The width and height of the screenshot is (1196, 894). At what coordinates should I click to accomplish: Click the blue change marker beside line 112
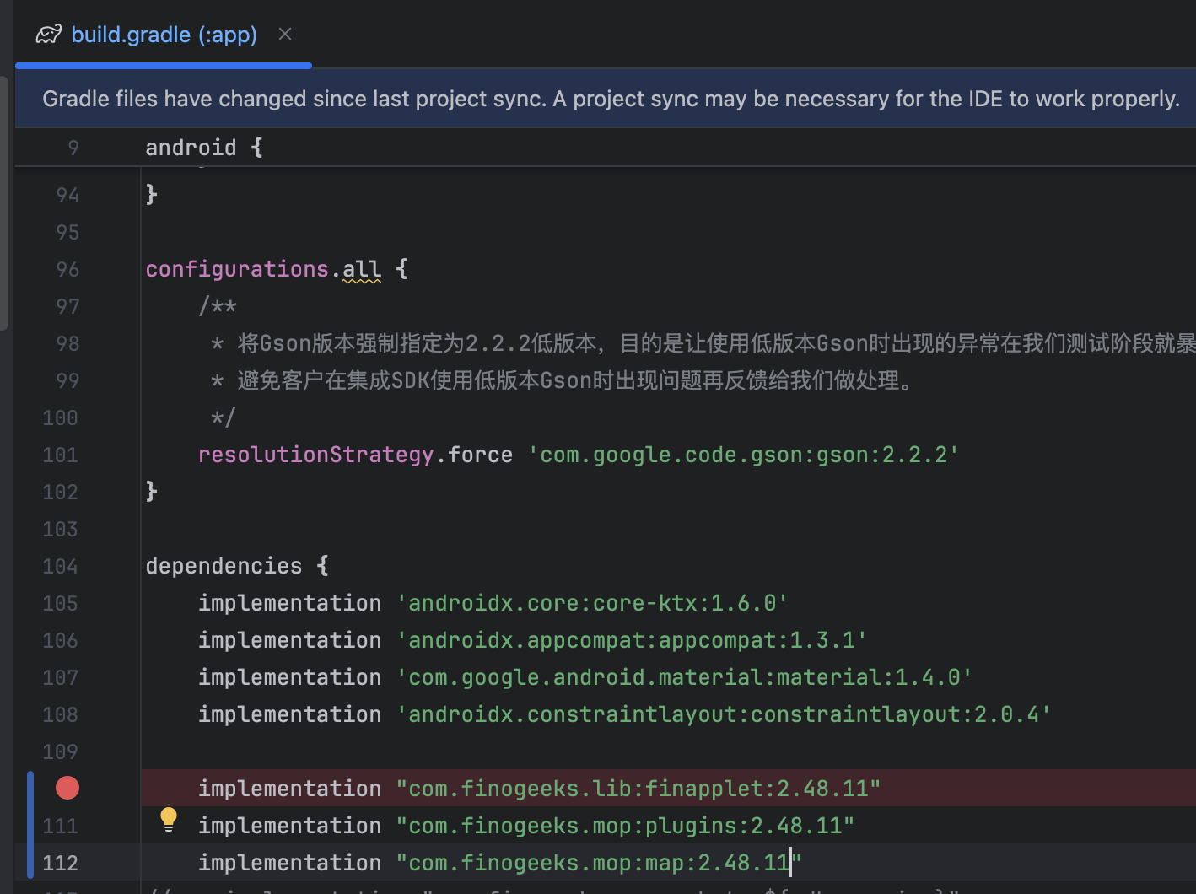pos(30,862)
